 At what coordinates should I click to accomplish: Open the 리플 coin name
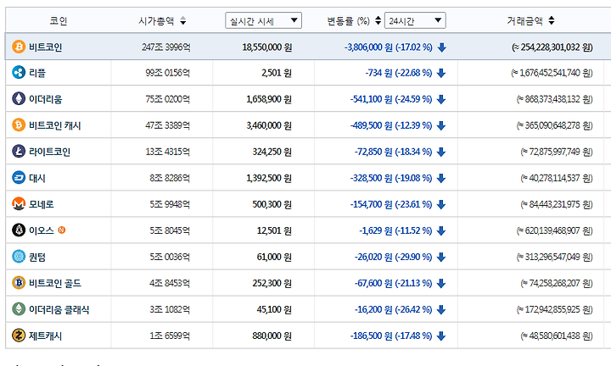[x=37, y=73]
